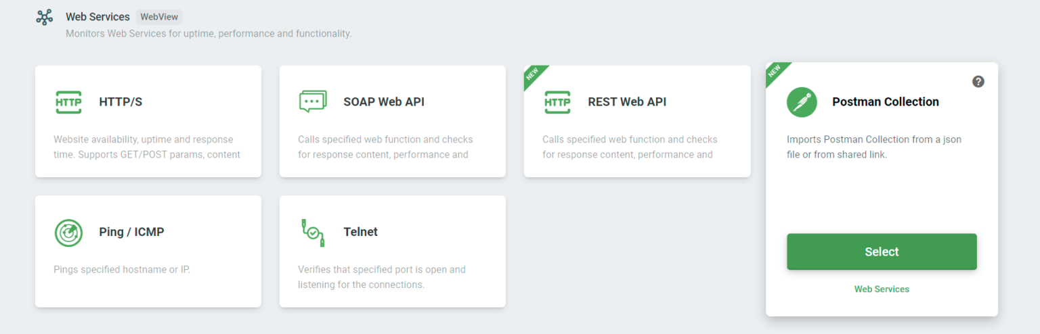The height and width of the screenshot is (334, 1040).
Task: Click the Web Services section heading
Action: [x=97, y=17]
